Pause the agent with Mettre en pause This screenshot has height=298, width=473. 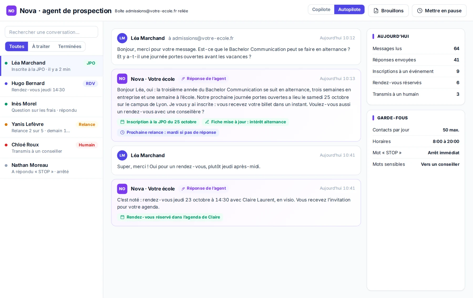pos(439,11)
